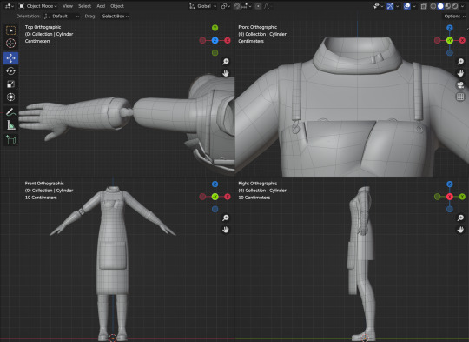Open pivot point dropdown
The width and height of the screenshot is (469, 342).
(x=226, y=6)
